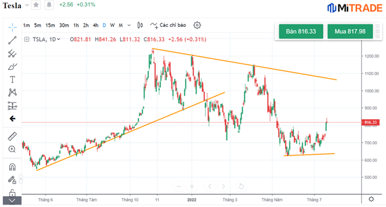
Task: Click the 816.33 current price label
Action: 371,122
